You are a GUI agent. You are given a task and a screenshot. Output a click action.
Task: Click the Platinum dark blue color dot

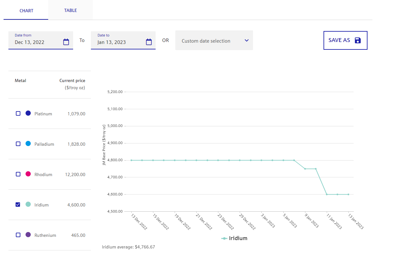pyautogui.click(x=28, y=113)
